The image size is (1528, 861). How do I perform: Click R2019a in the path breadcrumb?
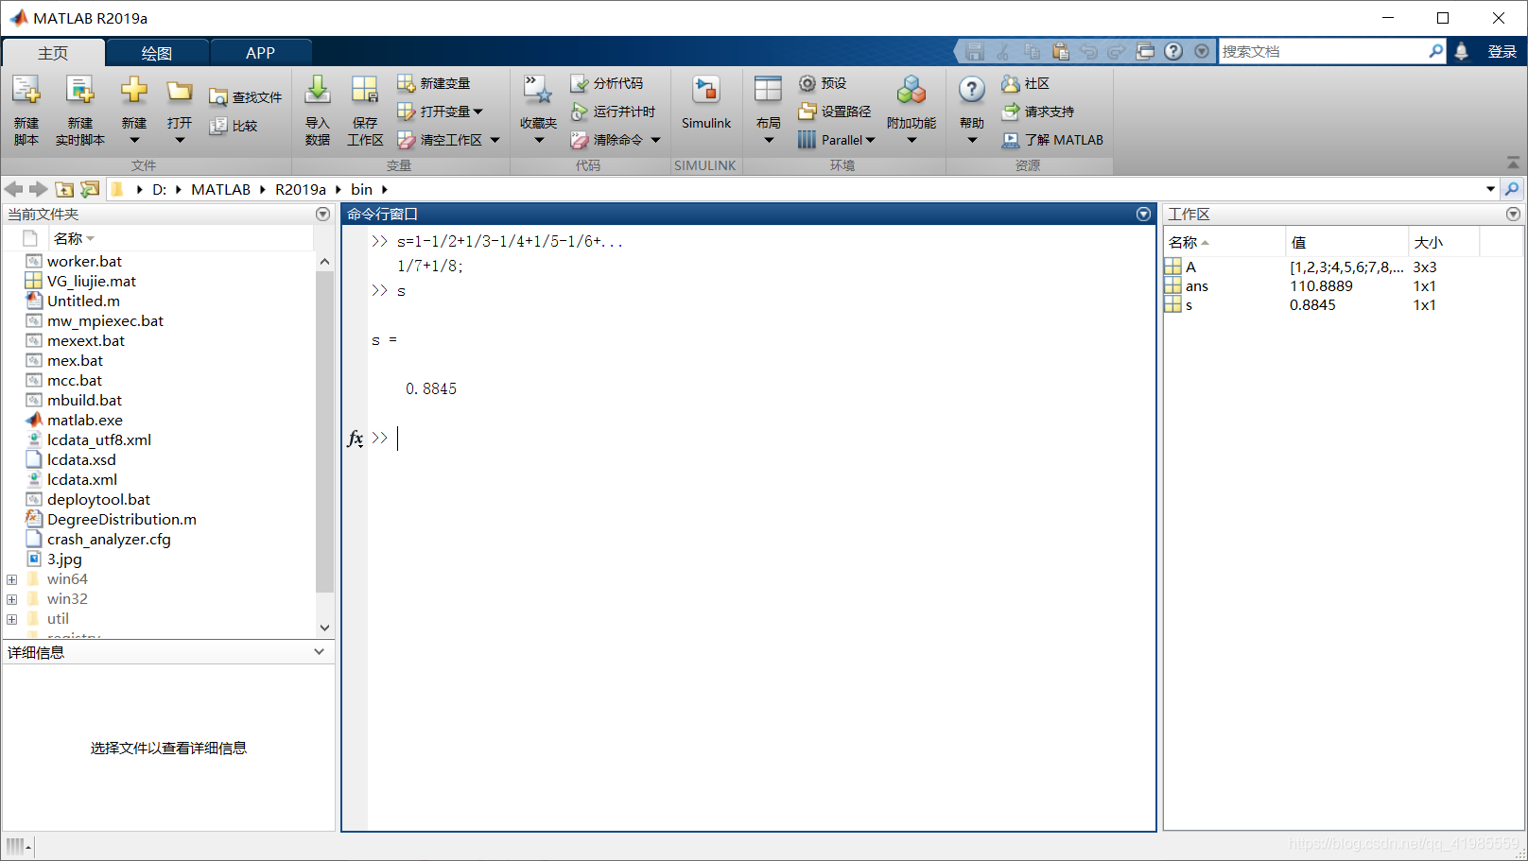[301, 189]
